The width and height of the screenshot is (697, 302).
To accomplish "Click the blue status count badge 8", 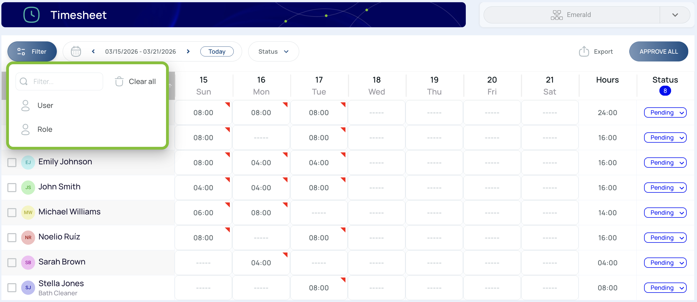I will pyautogui.click(x=665, y=91).
